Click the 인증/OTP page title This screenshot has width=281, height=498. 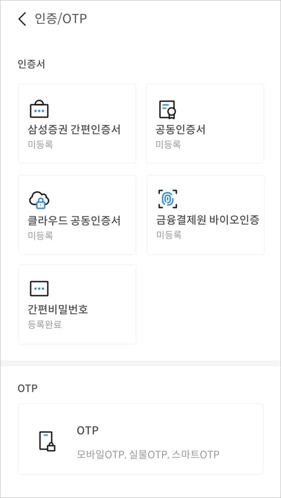[60, 19]
